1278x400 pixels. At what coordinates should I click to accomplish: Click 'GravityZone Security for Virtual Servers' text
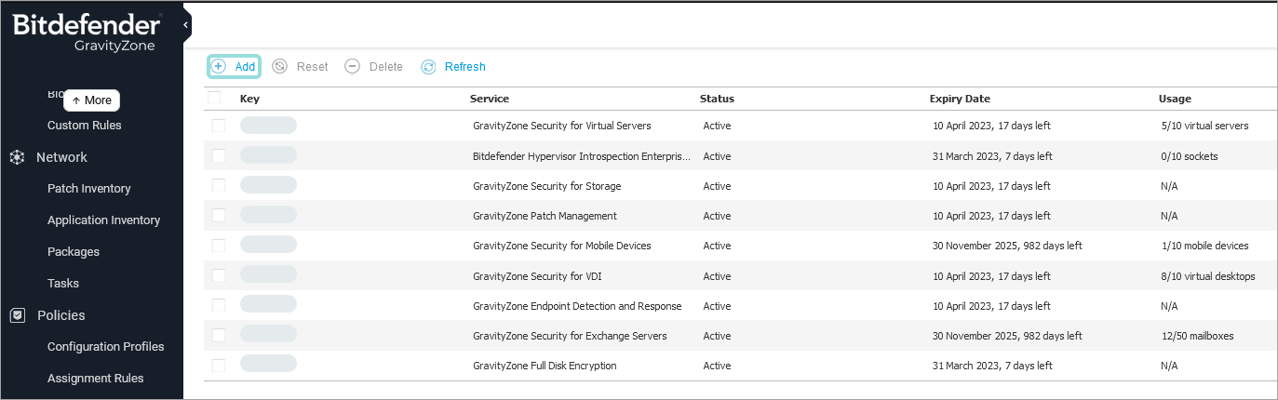point(562,126)
